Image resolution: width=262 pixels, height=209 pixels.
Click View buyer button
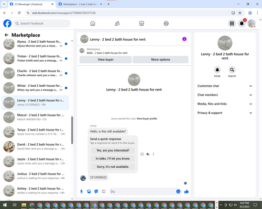(105, 60)
